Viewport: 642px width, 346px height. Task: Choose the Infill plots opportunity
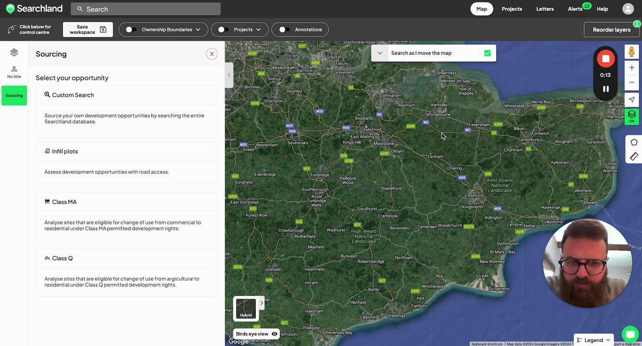click(x=126, y=162)
